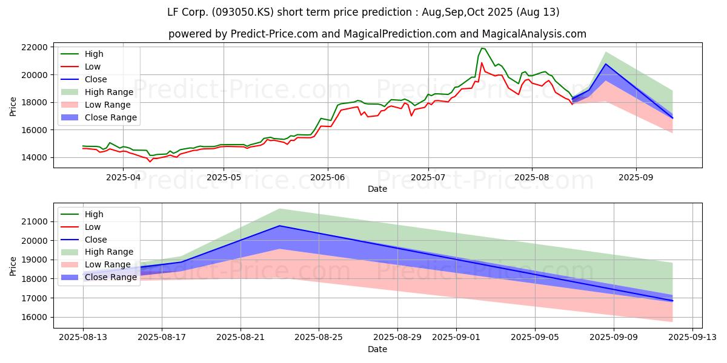
Task: Click the Close entry in the lower chart legend
Action: tap(96, 240)
